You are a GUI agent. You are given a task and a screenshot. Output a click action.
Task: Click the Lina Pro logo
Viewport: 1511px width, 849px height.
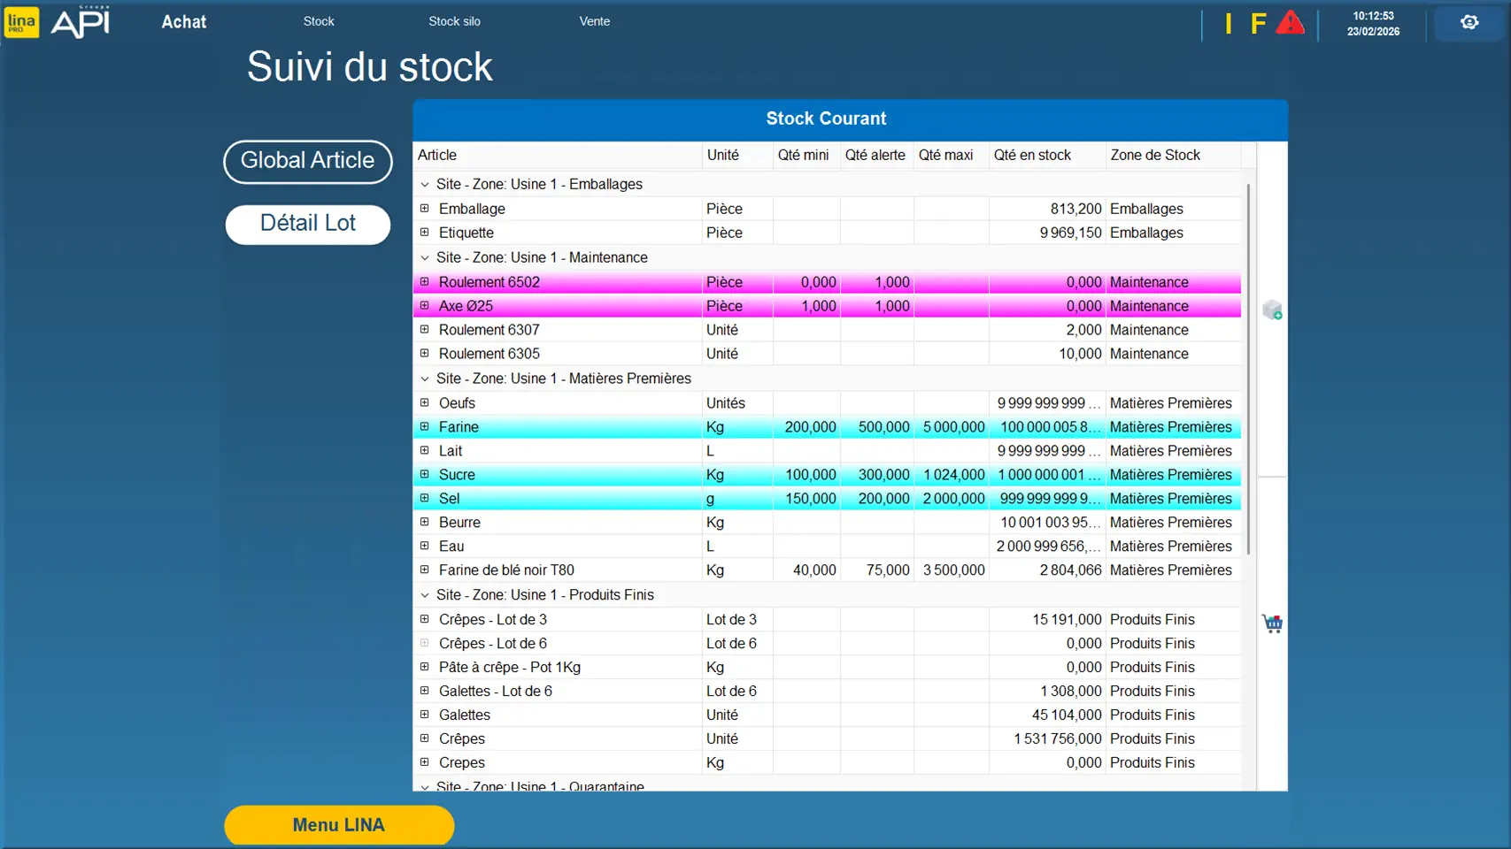(21, 22)
